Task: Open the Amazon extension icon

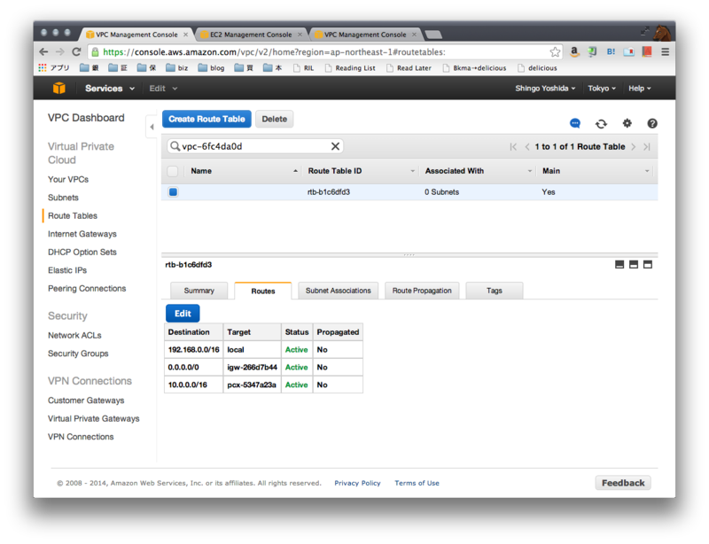Action: [x=574, y=51]
